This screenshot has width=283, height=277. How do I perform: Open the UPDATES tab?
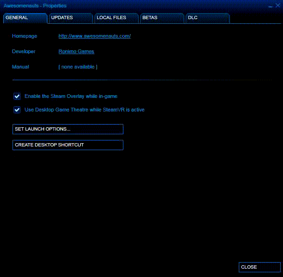71,18
